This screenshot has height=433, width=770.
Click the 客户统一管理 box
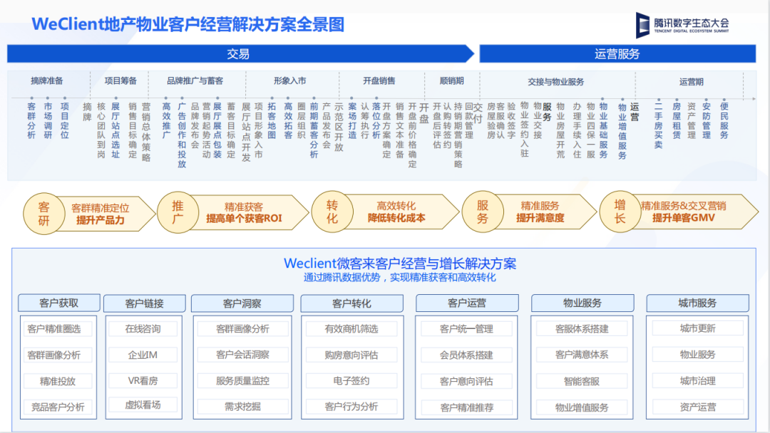click(x=466, y=328)
